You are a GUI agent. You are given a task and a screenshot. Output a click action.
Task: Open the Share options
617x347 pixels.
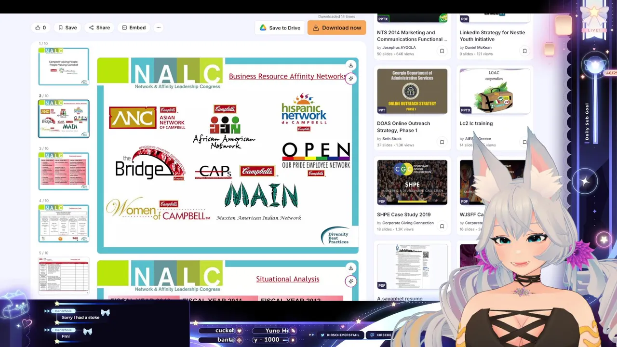(99, 27)
